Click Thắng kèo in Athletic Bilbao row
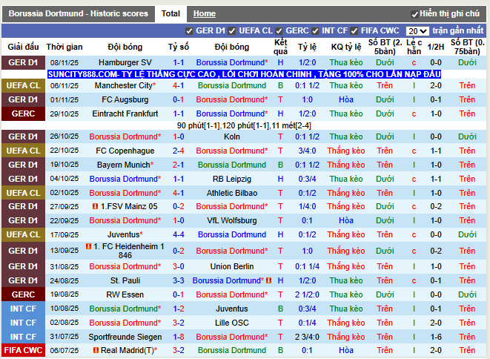The width and height of the screenshot is (490, 359). click(346, 193)
